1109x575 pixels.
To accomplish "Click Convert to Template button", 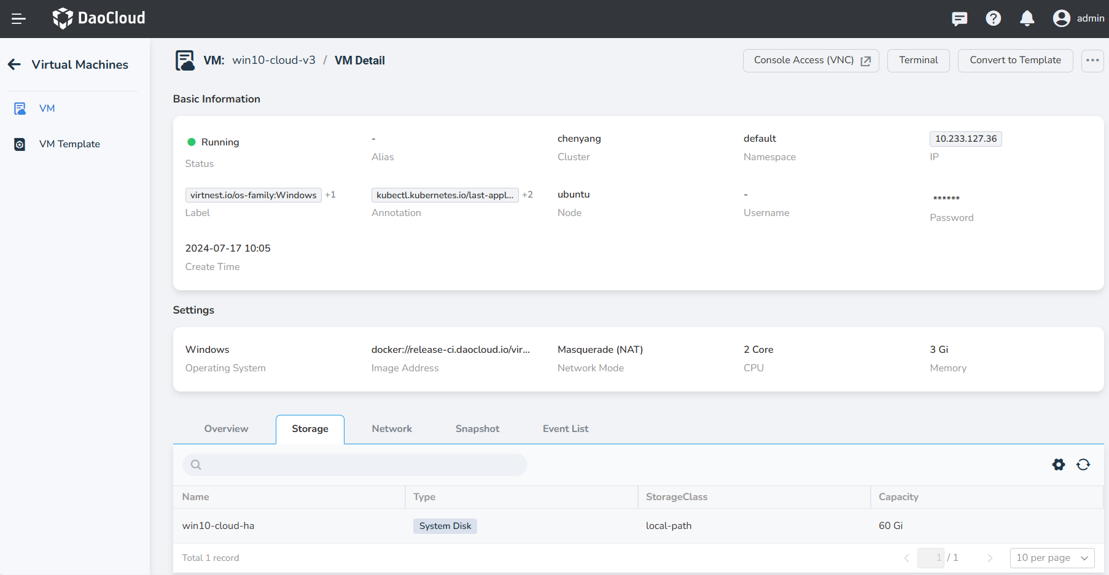I will 1015,60.
